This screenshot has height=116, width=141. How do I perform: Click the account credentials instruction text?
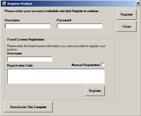click(52, 11)
